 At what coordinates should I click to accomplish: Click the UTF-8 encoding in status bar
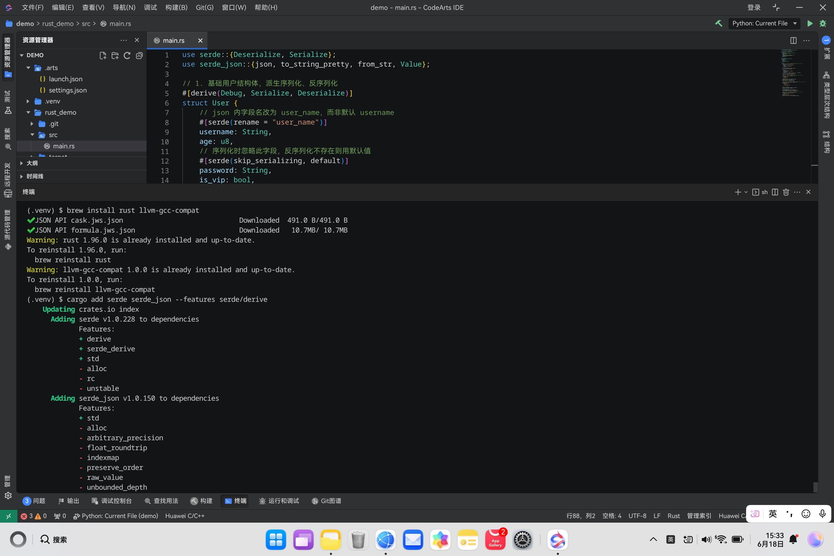637,516
